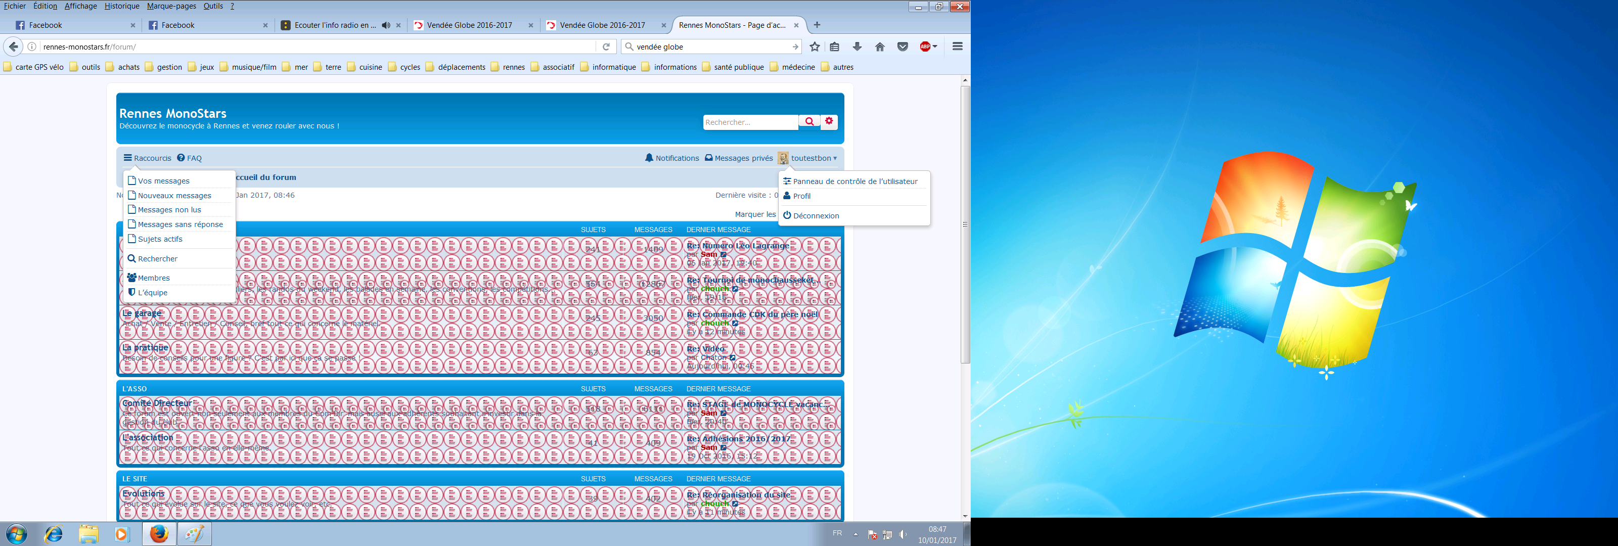This screenshot has height=546, width=1618.
Task: Click the Rennes MonoStars site title
Action: pyautogui.click(x=173, y=113)
